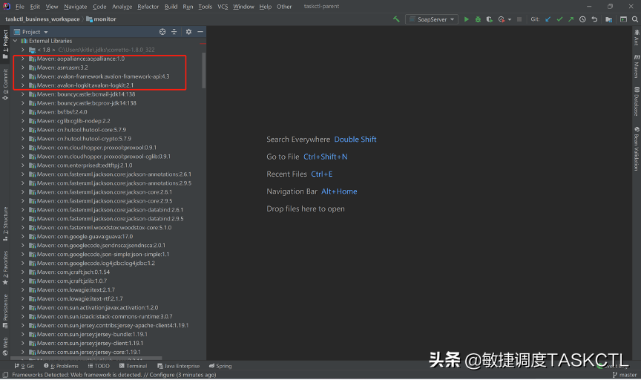Select Maven: com.sun.jersey:jersey-client:1.19.1

[x=90, y=343]
